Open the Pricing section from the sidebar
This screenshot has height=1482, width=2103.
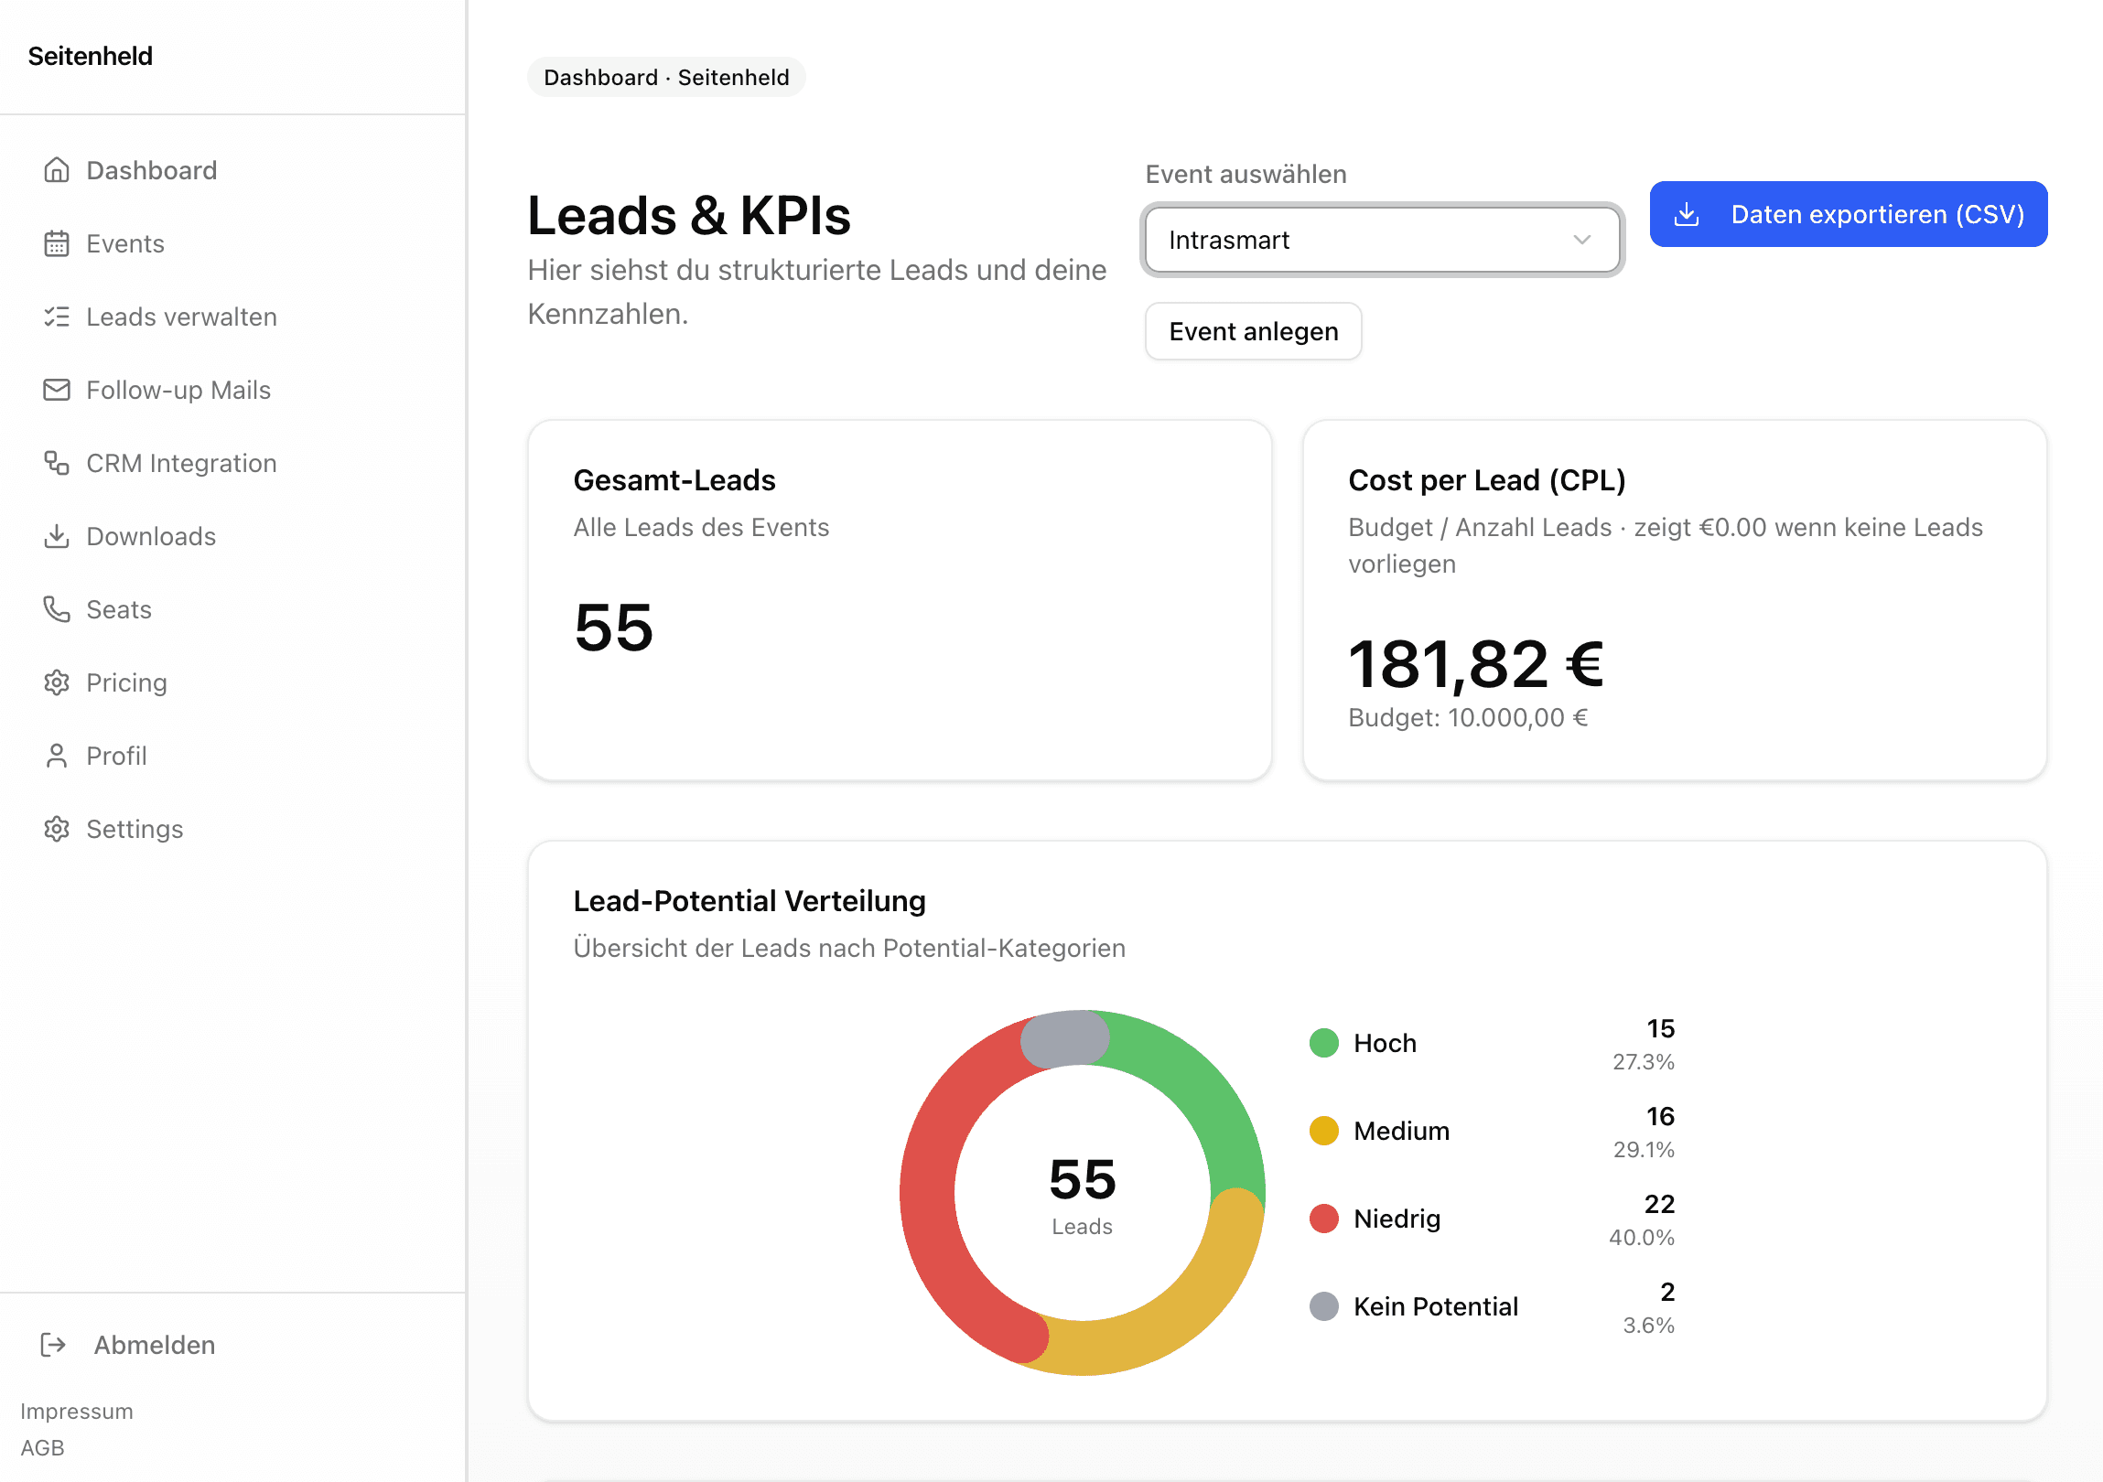point(126,682)
